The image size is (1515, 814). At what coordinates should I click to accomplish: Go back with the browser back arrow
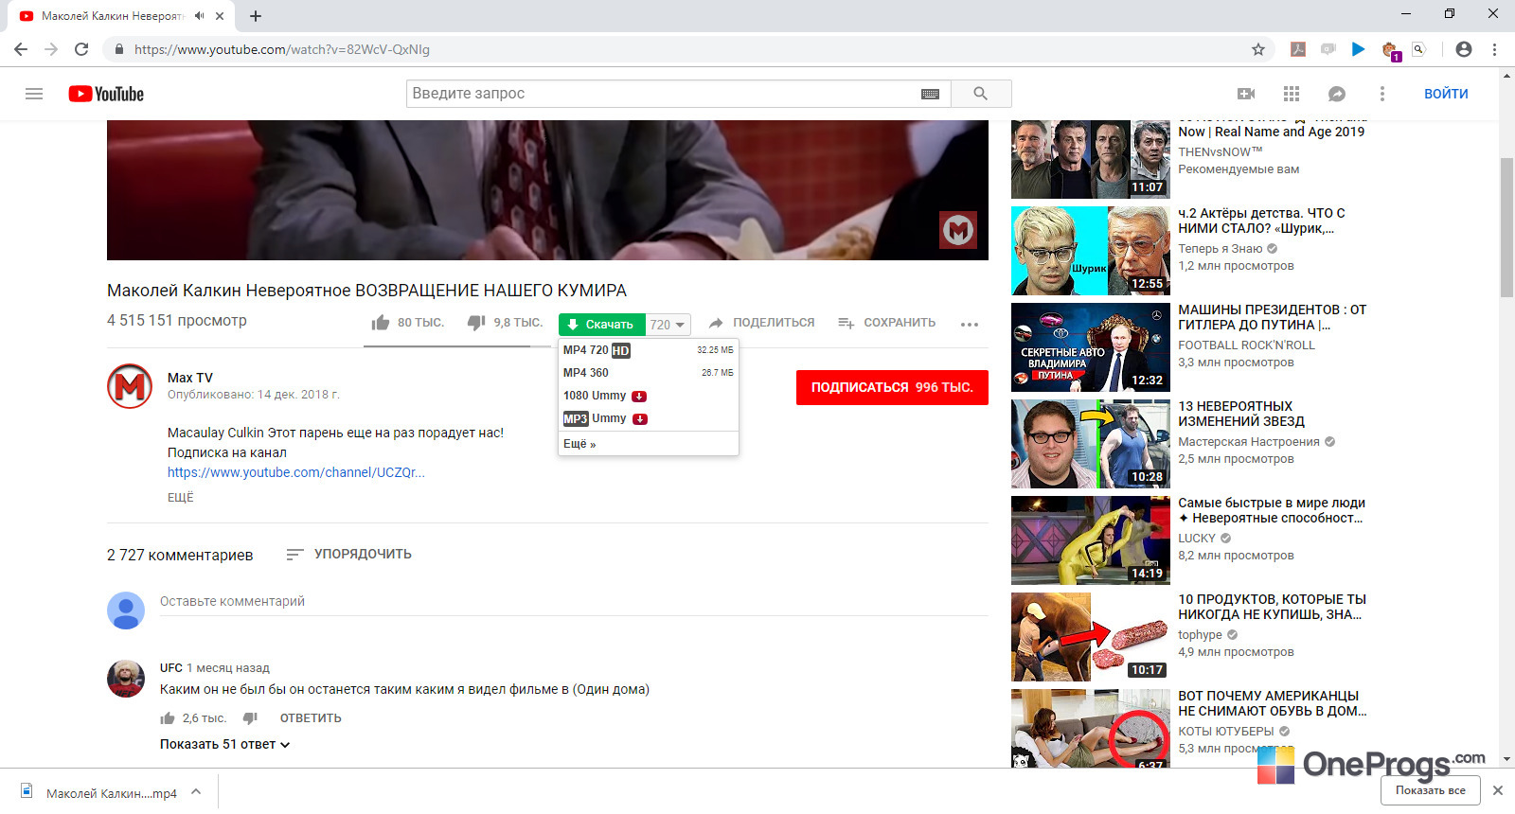(21, 49)
